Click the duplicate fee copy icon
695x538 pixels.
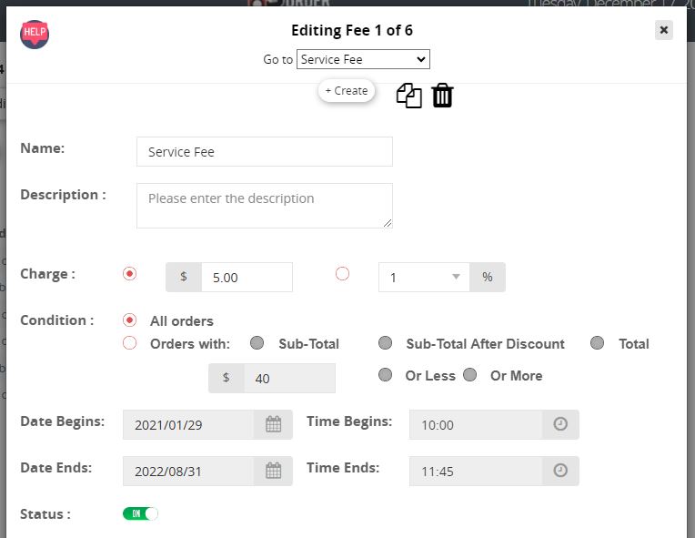(408, 96)
